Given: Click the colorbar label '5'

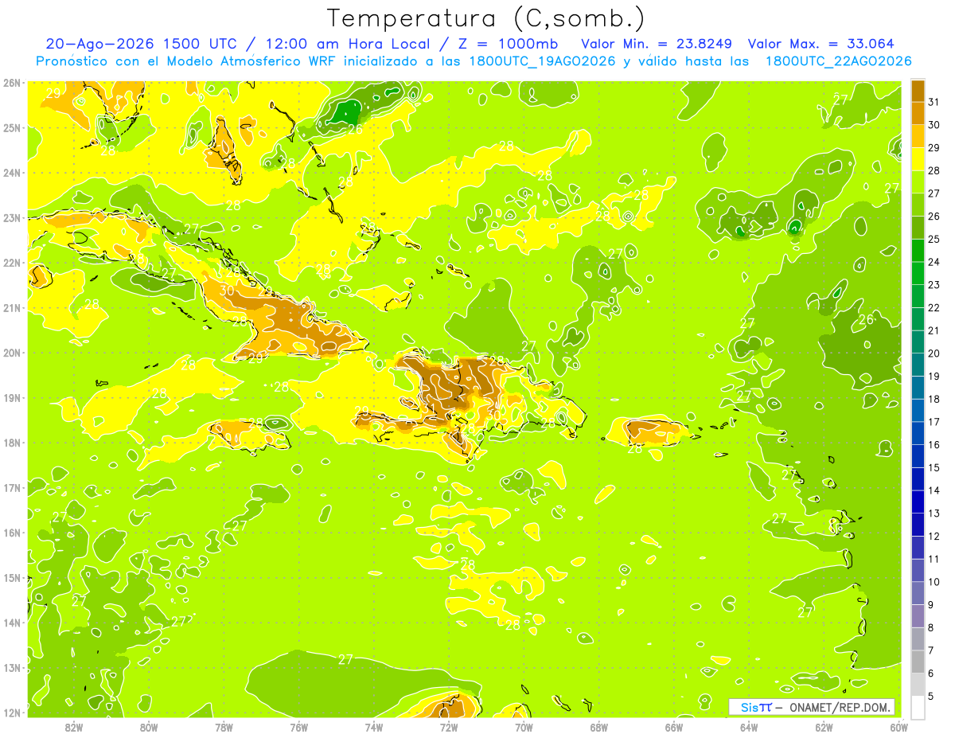Looking at the screenshot, I should pos(932,697).
